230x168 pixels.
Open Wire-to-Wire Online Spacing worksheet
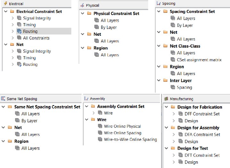click(130, 140)
